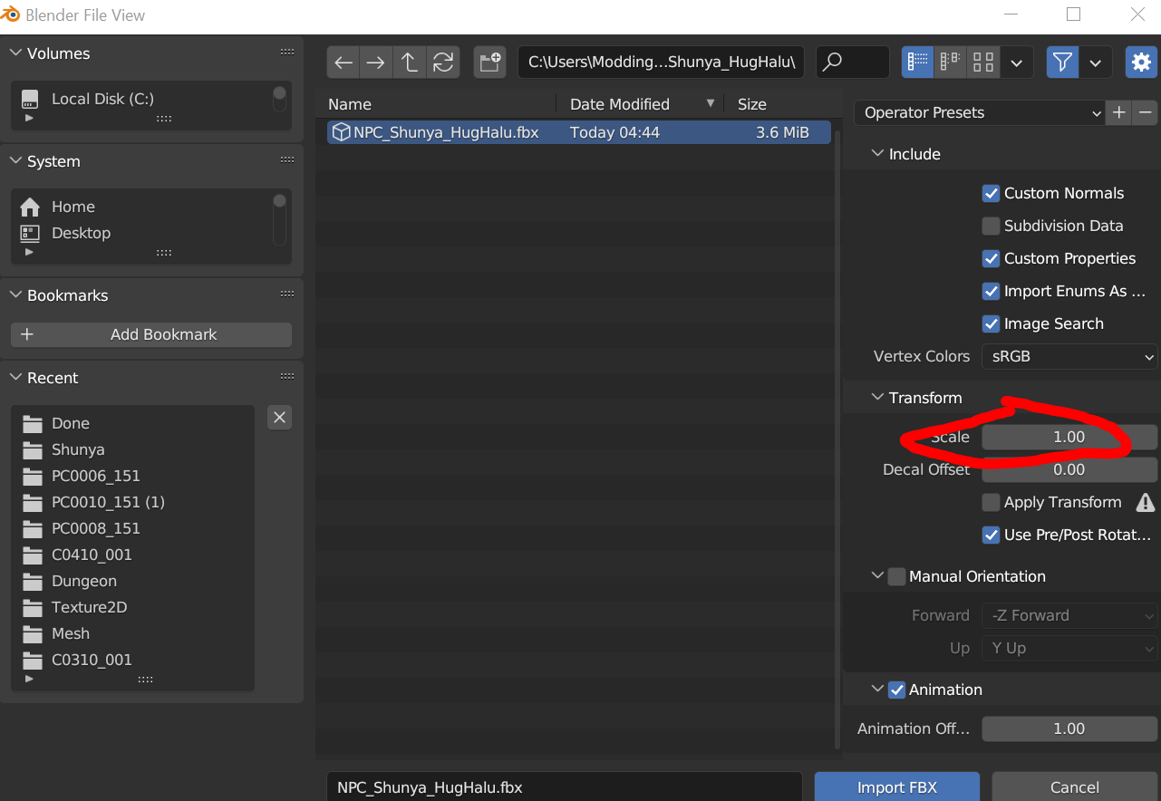Open the recent folder Dungeon
The image size is (1161, 801).
[83, 581]
